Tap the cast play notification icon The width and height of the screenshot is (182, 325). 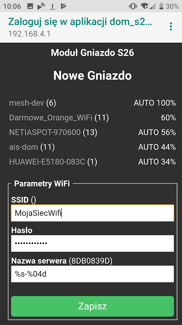[41, 6]
